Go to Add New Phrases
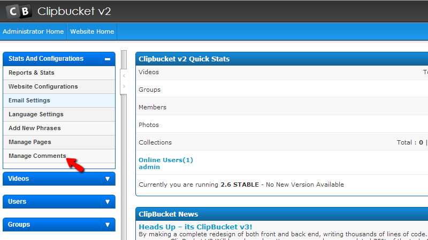This screenshot has height=240, width=428. tap(59, 128)
